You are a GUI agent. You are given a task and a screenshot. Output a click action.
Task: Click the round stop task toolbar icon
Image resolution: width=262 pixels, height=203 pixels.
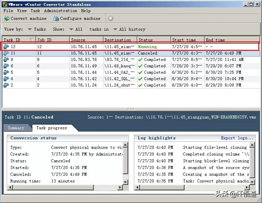[110, 18]
